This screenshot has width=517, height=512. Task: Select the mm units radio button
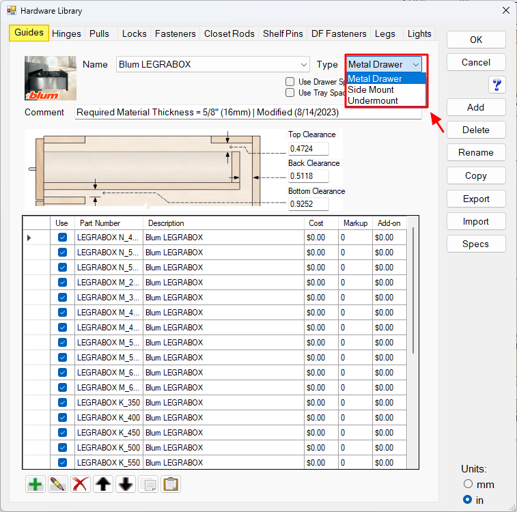468,484
